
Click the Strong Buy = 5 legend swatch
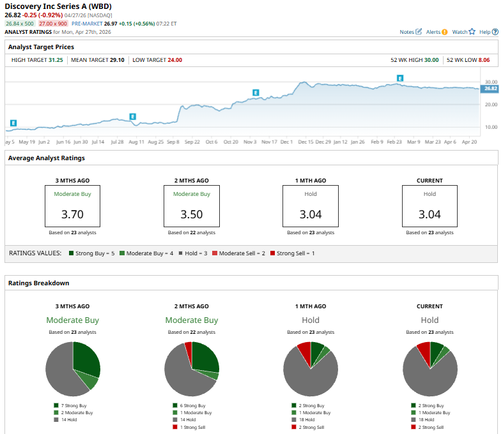click(72, 253)
